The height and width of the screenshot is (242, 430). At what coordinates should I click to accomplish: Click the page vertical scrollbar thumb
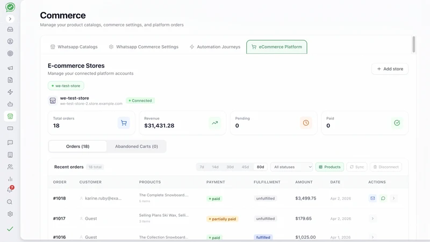pyautogui.click(x=413, y=44)
